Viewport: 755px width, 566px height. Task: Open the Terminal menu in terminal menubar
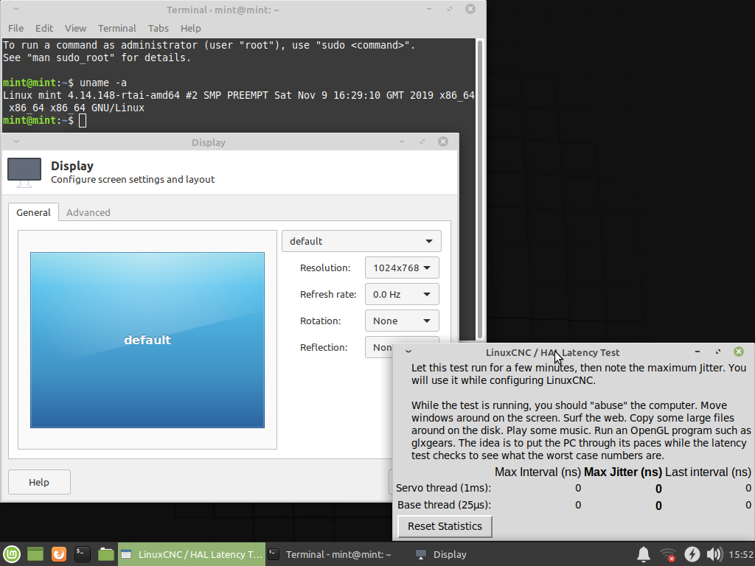(x=117, y=29)
